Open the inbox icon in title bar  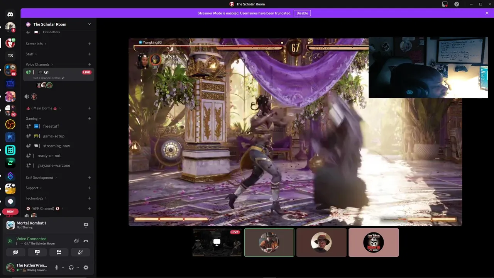click(445, 4)
